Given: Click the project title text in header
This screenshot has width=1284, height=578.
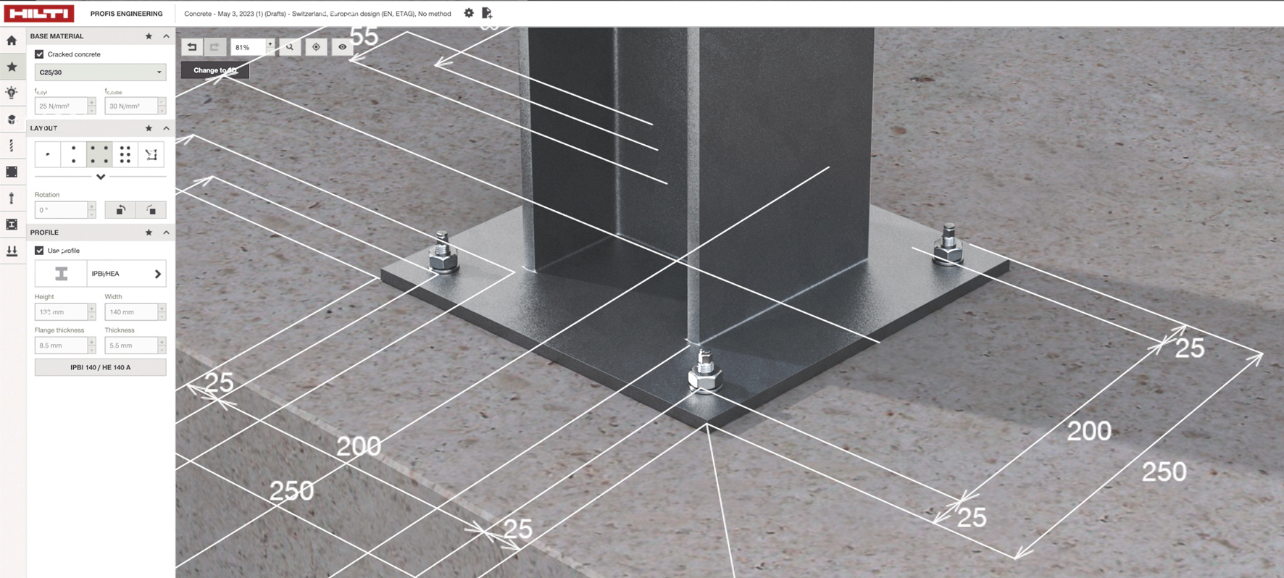Looking at the screenshot, I should coord(317,14).
